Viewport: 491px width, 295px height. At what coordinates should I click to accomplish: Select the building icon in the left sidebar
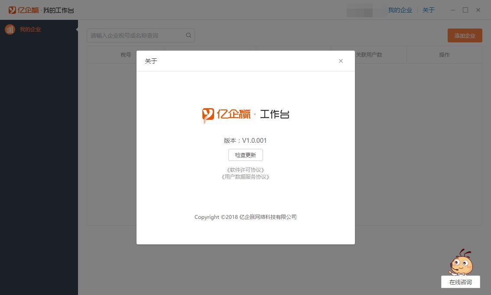[10, 29]
